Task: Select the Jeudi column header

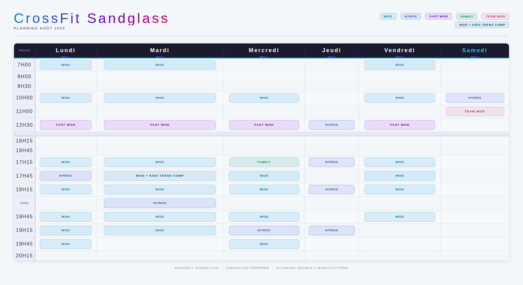Action: 332,50
